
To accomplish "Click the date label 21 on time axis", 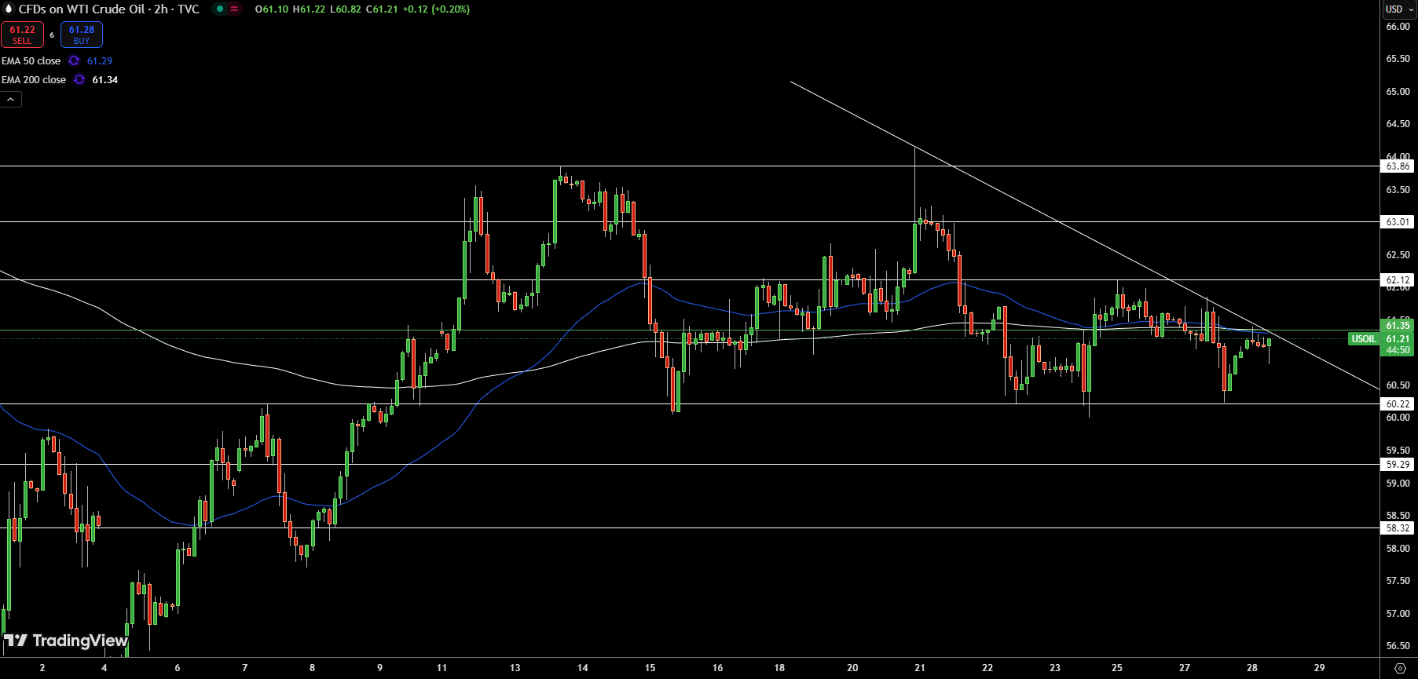I will point(920,668).
